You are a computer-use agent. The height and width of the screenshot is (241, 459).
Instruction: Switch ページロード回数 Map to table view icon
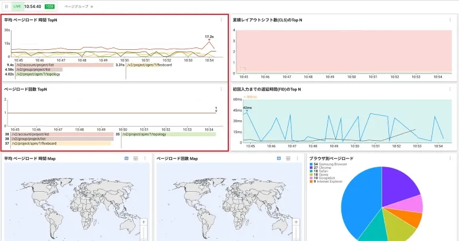(288, 159)
